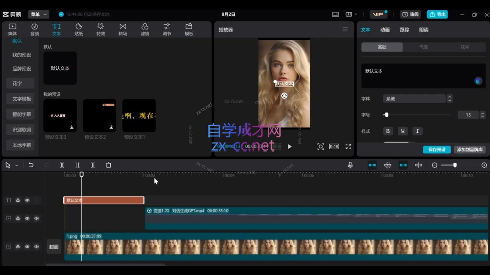The height and width of the screenshot is (275, 490).
Task: Open the selection tool dropdown arrow
Action: click(16, 165)
